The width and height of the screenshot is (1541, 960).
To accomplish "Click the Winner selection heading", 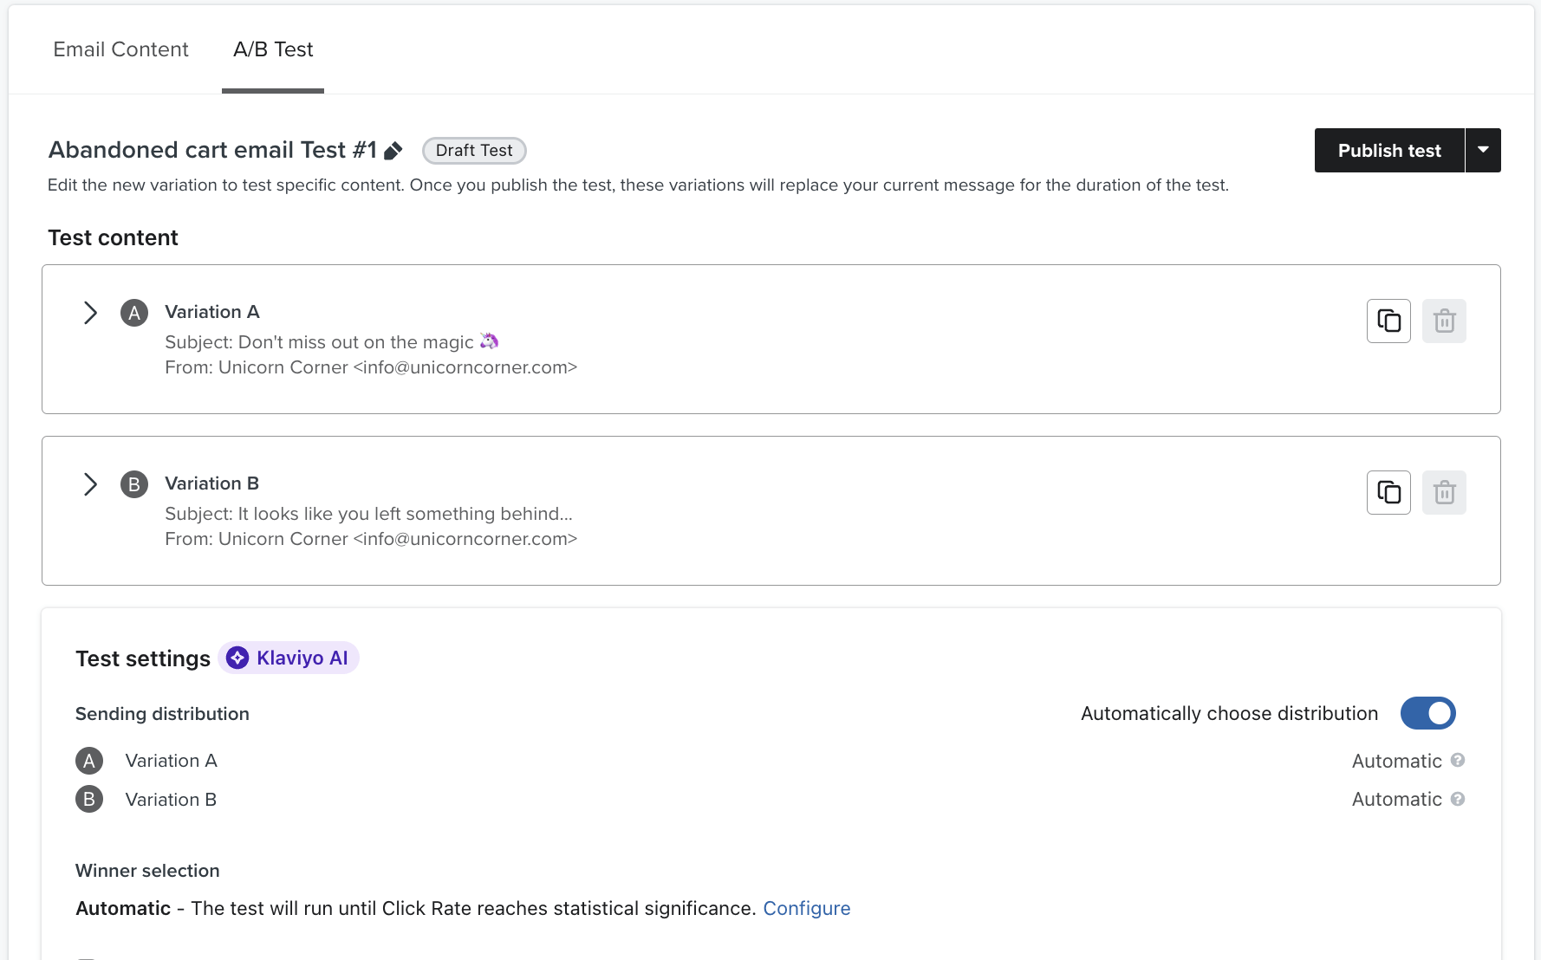I will [147, 871].
